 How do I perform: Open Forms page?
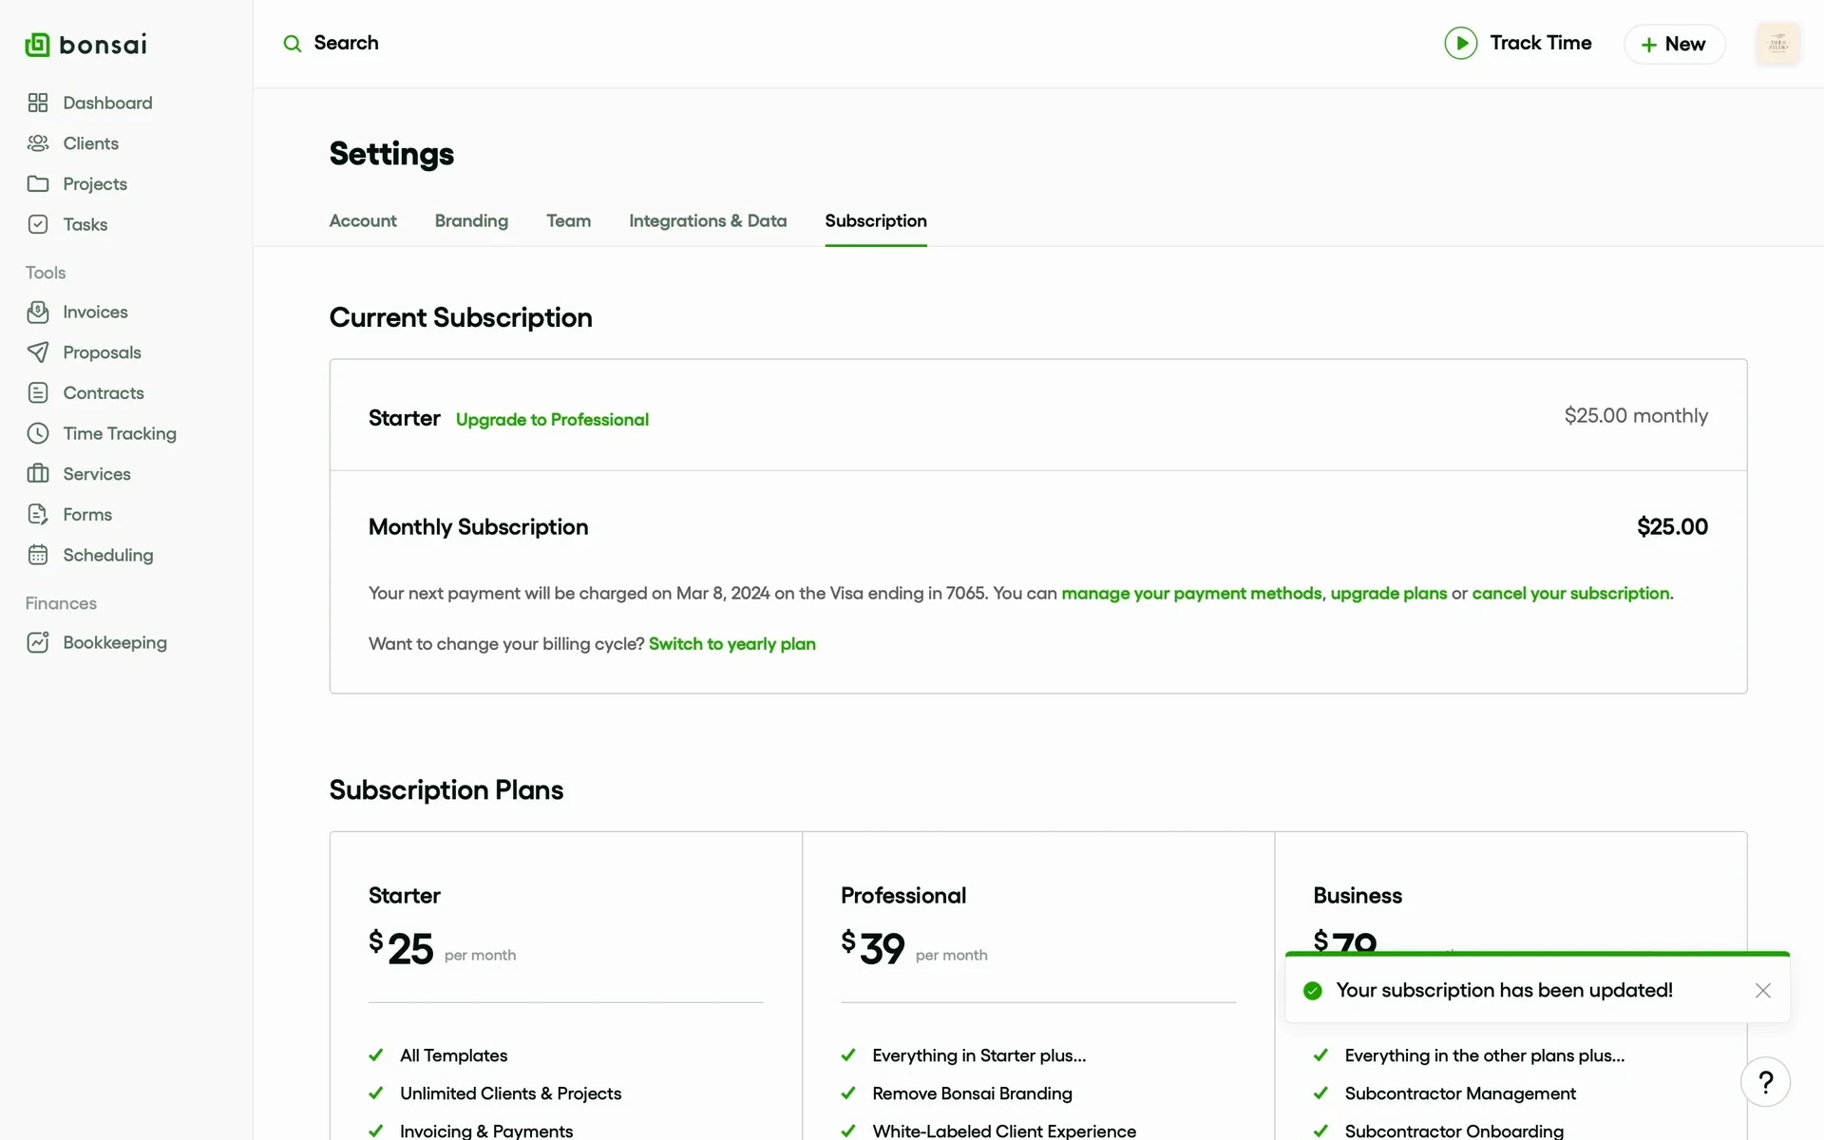click(x=87, y=514)
